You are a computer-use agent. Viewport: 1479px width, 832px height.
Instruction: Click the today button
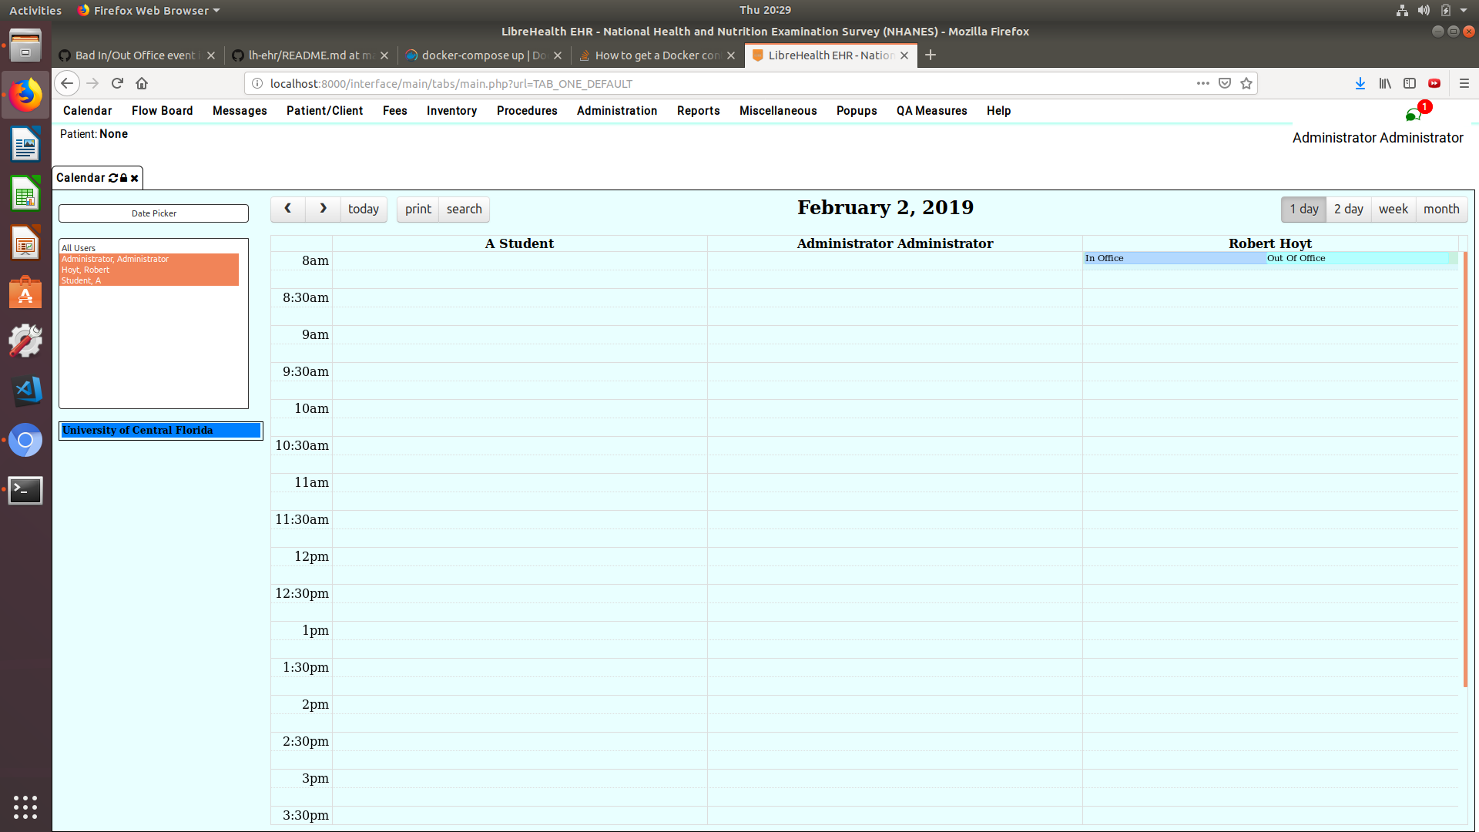click(x=363, y=209)
